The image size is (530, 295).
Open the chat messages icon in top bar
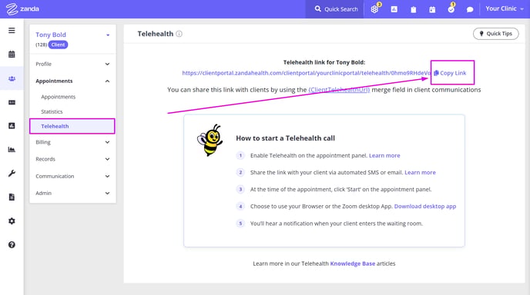pos(470,9)
